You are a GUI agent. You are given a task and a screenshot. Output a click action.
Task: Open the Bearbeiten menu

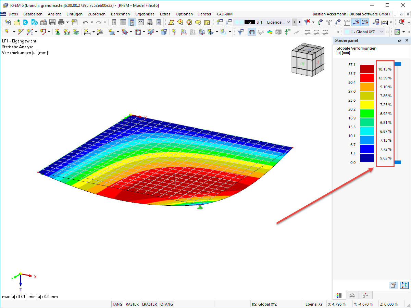[33, 14]
